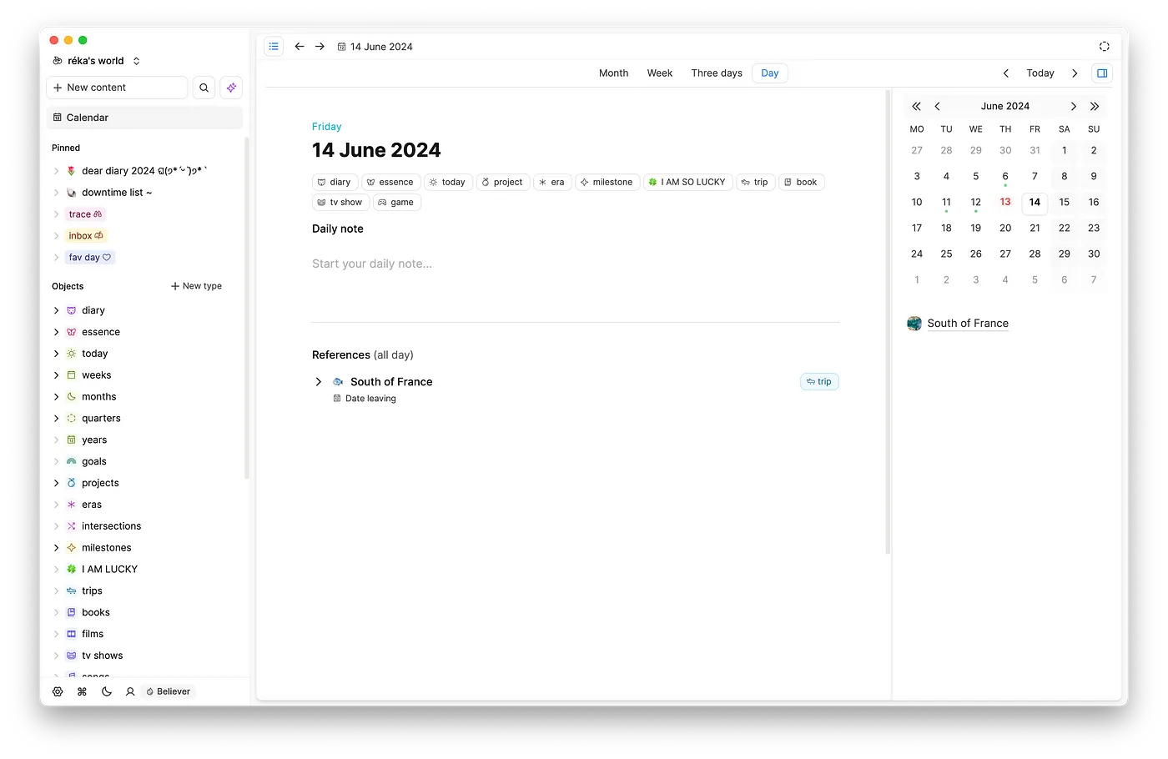Go forward with the right arrow

coord(320,47)
